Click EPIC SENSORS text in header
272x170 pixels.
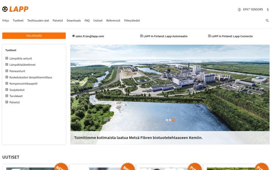[x=253, y=9]
